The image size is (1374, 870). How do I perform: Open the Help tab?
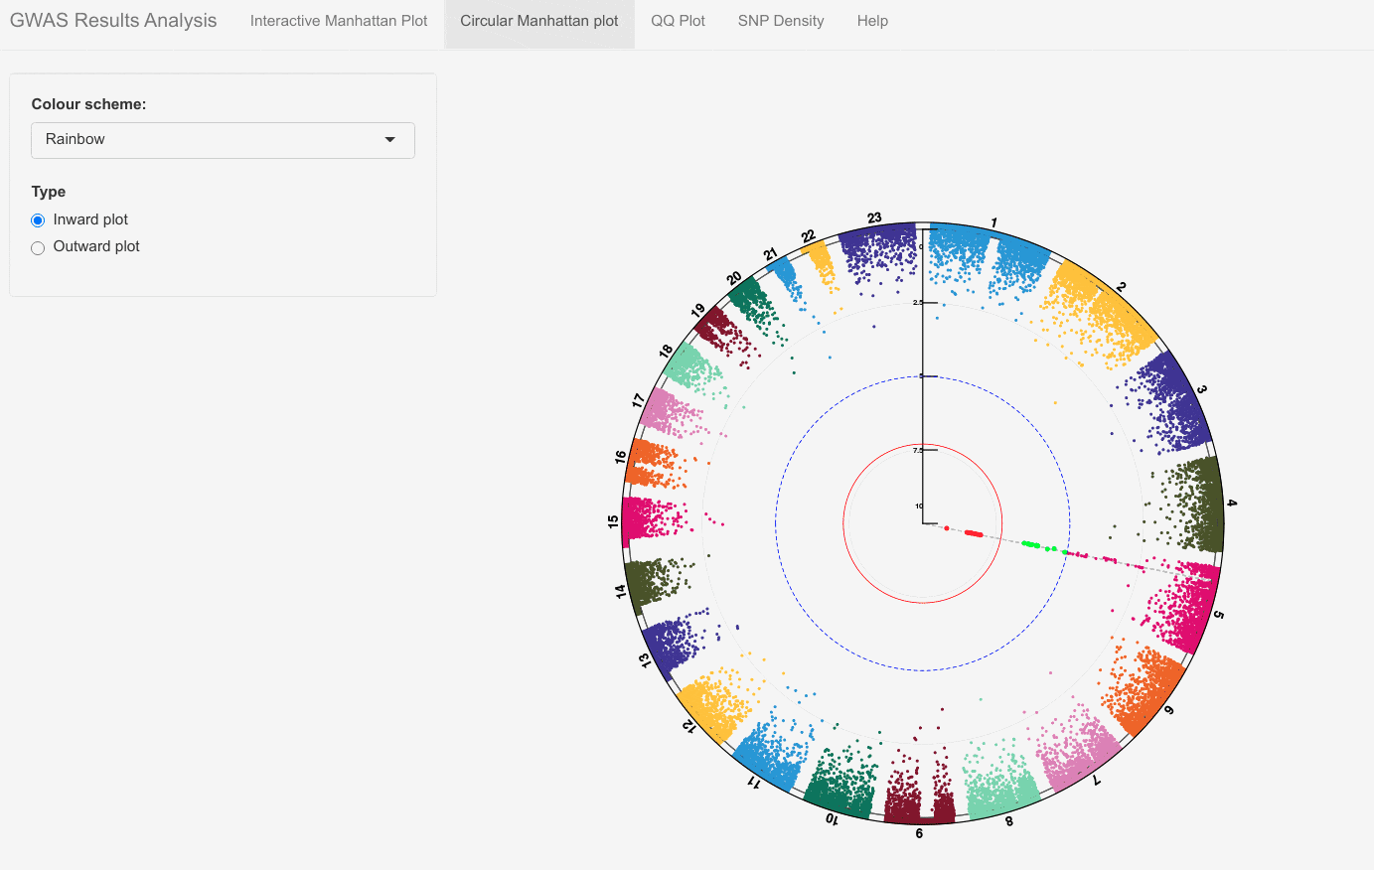871,20
